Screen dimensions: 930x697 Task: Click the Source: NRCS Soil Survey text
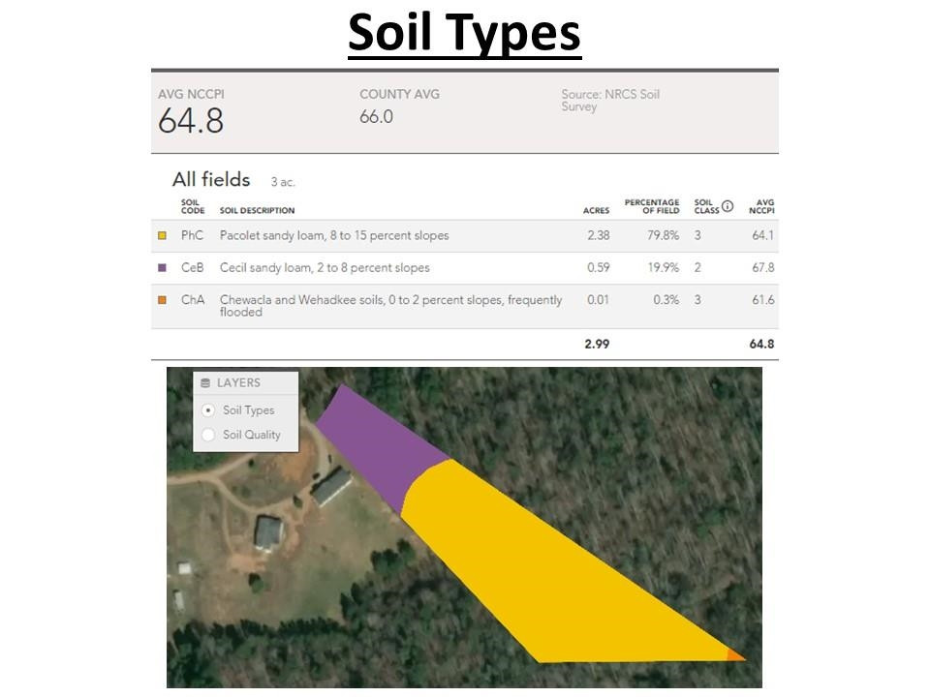[609, 101]
